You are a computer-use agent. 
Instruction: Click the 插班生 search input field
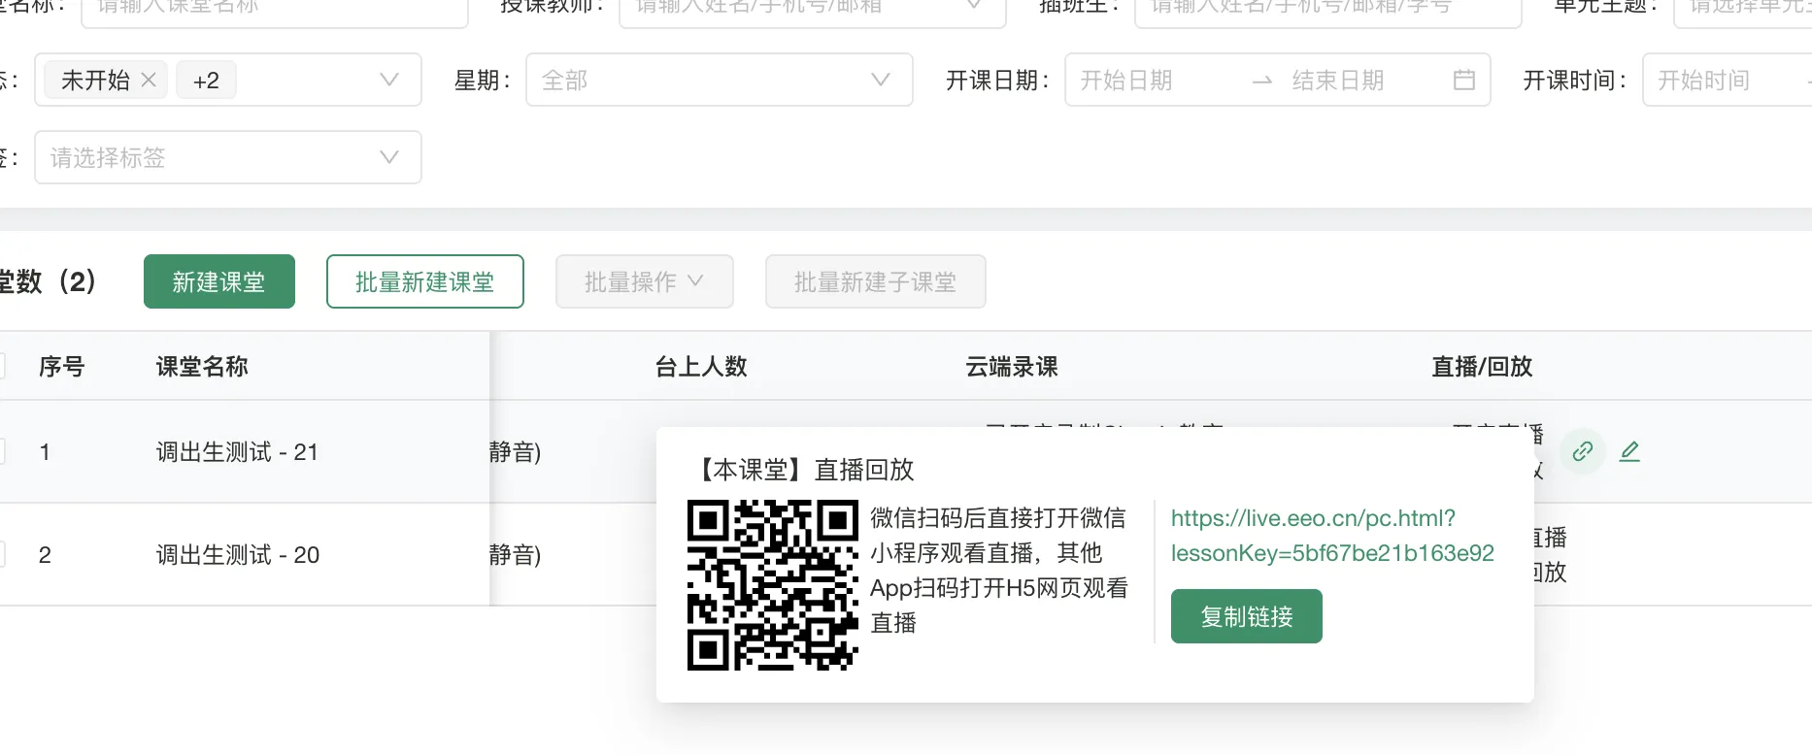tap(1327, 10)
